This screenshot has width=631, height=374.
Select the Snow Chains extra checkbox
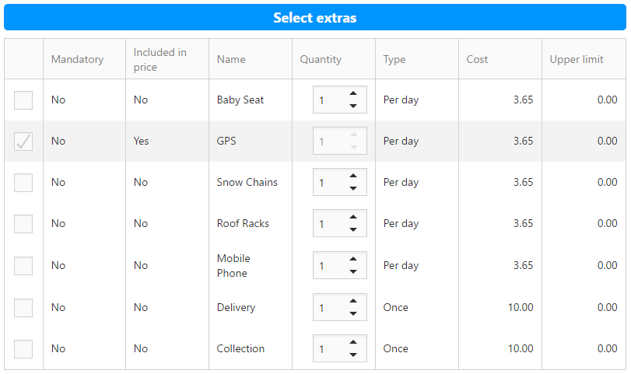(23, 183)
